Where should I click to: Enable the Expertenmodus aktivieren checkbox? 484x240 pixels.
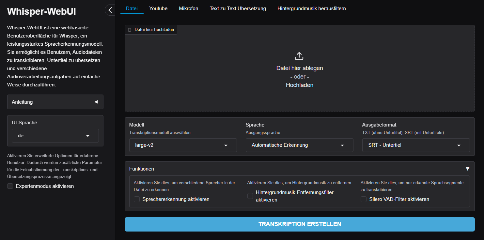click(x=10, y=186)
